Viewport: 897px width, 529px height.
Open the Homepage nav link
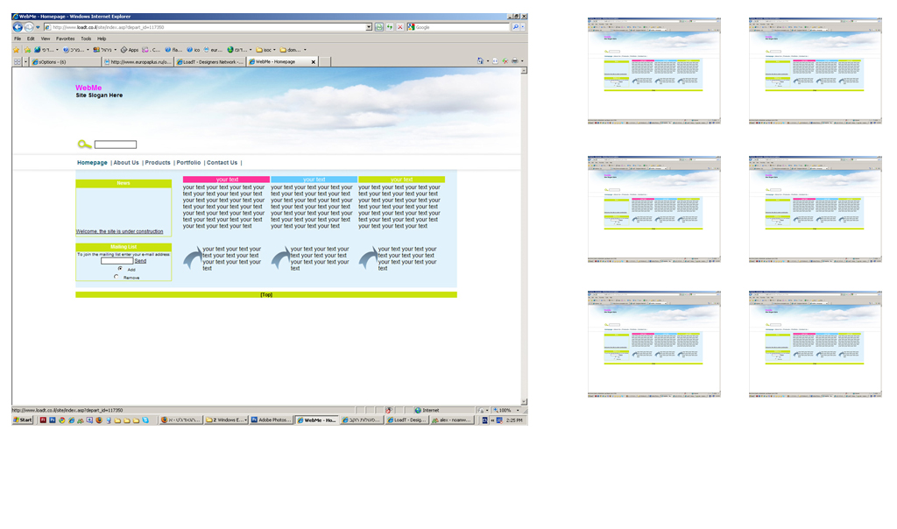point(92,162)
